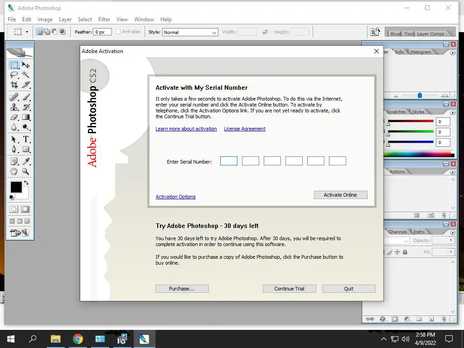Open the Opacity slider arrow
464x348 pixels.
451,240
